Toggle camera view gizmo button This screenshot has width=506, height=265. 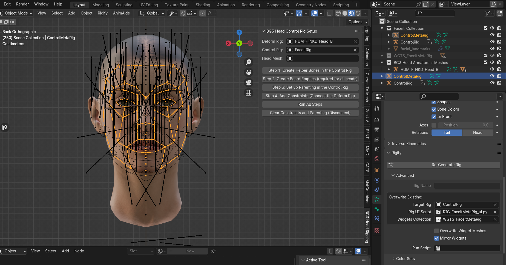pos(249,83)
